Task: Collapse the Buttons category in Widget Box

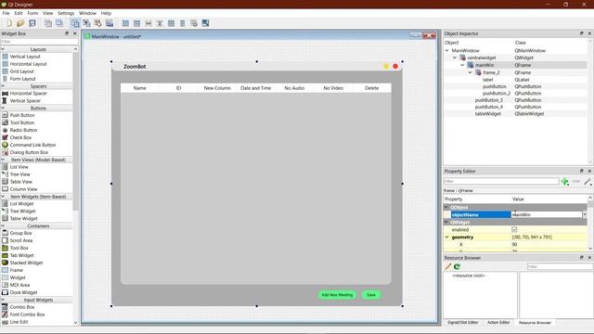Action: 3,108
